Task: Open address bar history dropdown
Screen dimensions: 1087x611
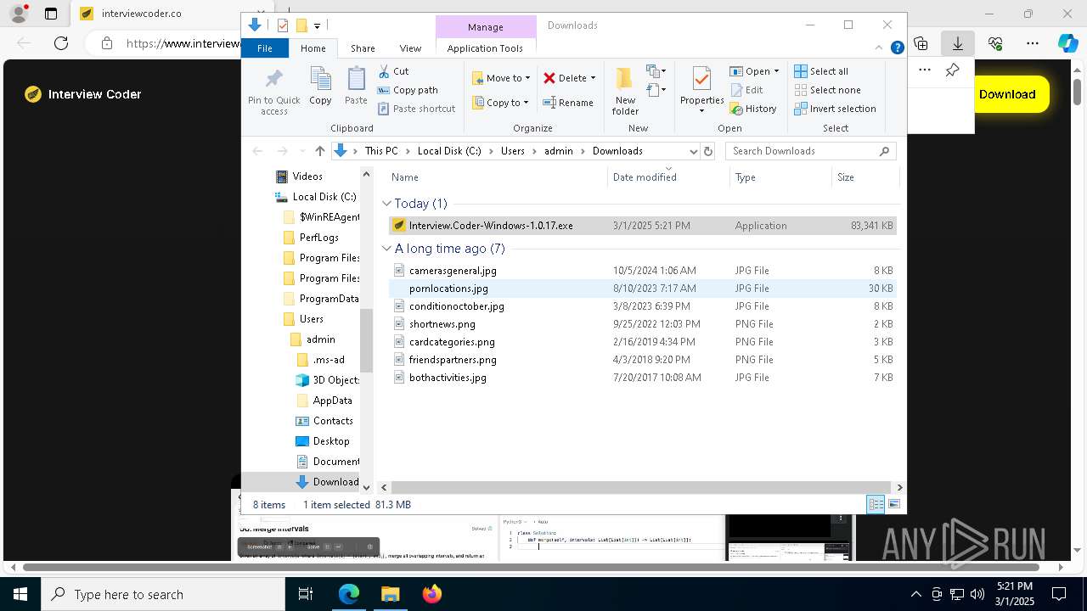Action: [693, 151]
